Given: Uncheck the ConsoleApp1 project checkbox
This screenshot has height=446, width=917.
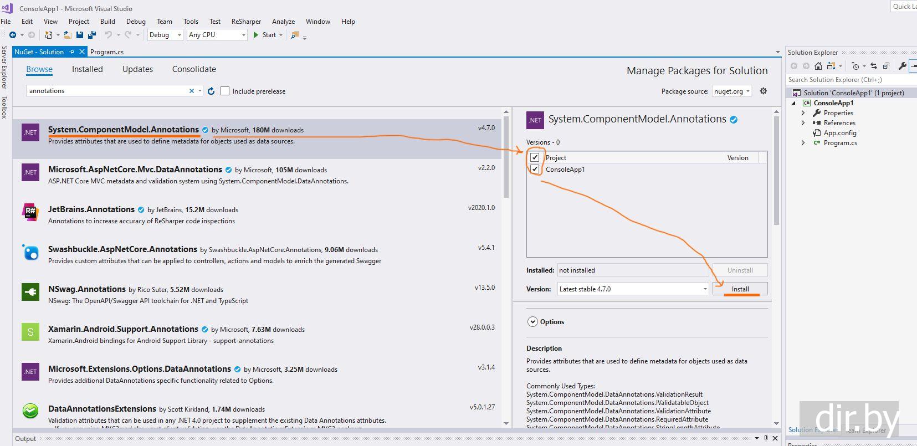Looking at the screenshot, I should (535, 170).
